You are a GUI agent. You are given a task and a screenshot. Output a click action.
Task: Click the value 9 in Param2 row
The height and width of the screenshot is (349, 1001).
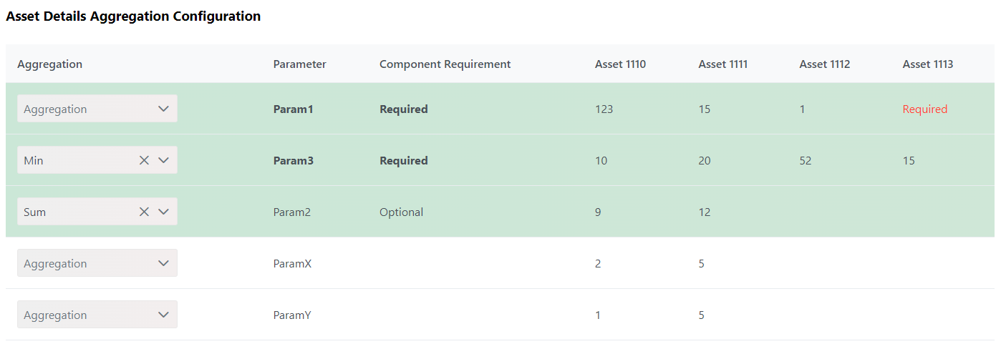[598, 212]
